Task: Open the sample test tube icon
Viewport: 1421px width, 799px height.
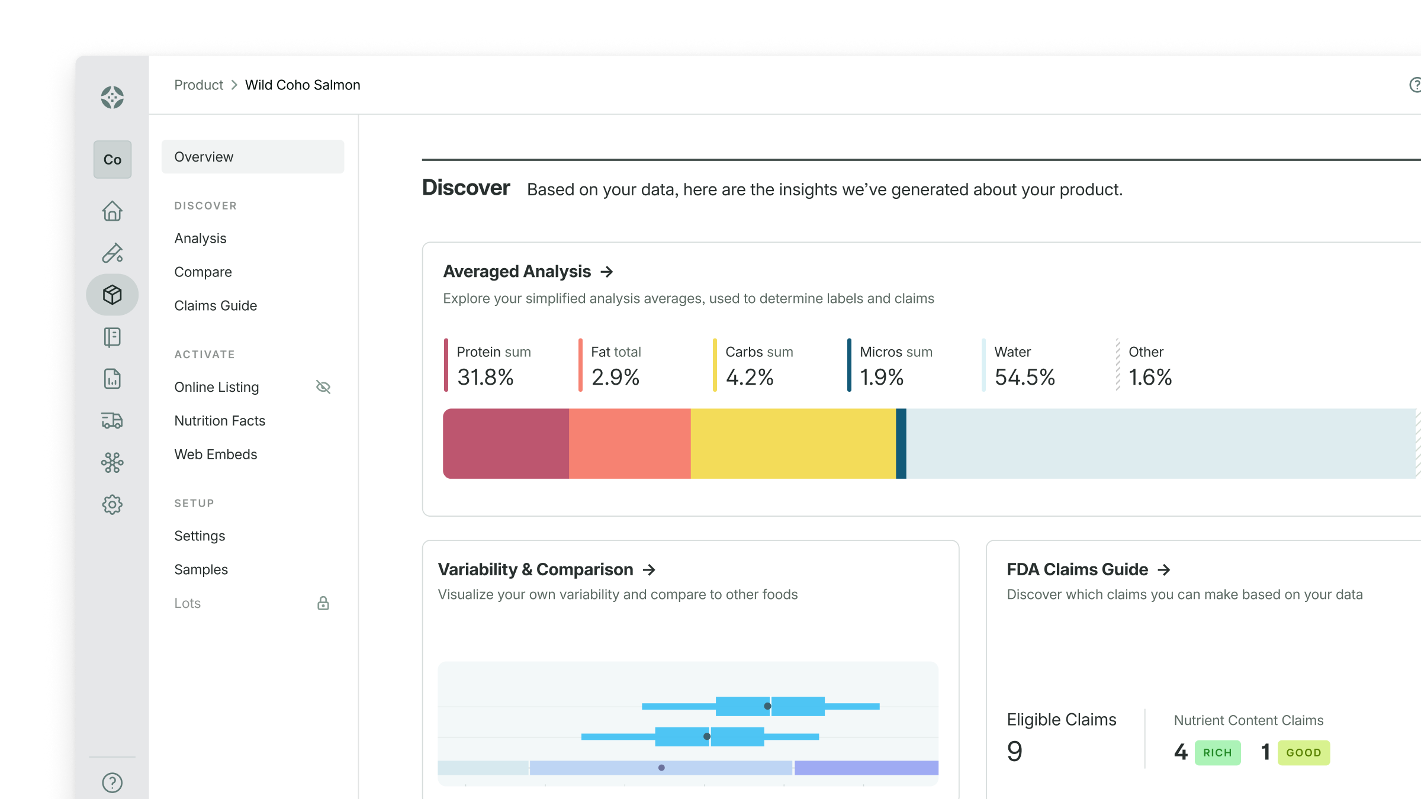Action: coord(112,253)
